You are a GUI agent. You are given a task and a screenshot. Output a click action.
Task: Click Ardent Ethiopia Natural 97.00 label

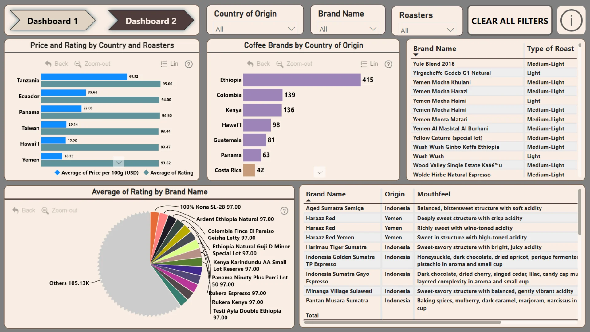tap(235, 219)
